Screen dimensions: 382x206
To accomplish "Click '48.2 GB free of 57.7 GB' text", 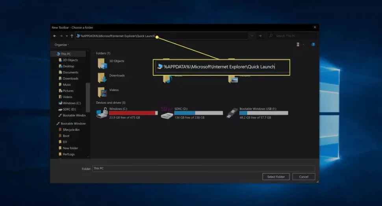I will tap(255, 118).
